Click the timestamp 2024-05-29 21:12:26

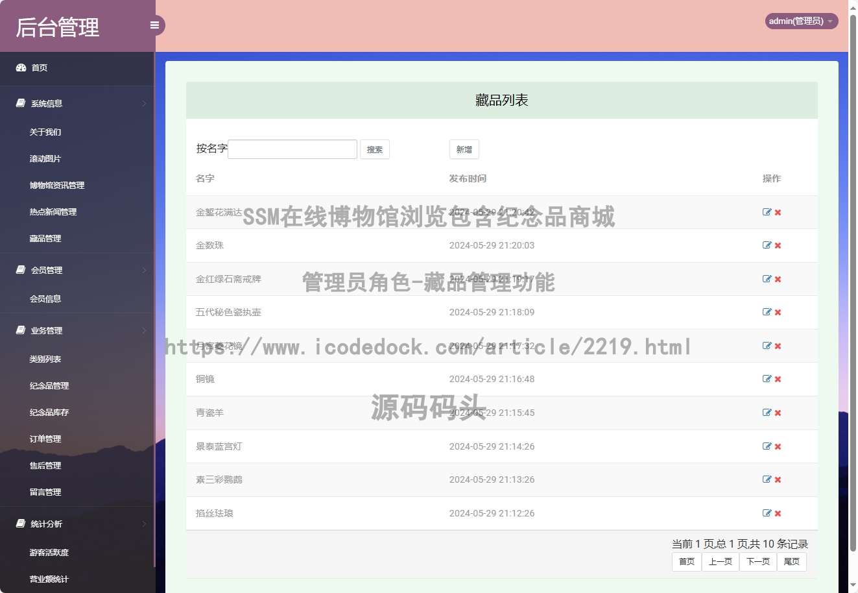(492, 513)
